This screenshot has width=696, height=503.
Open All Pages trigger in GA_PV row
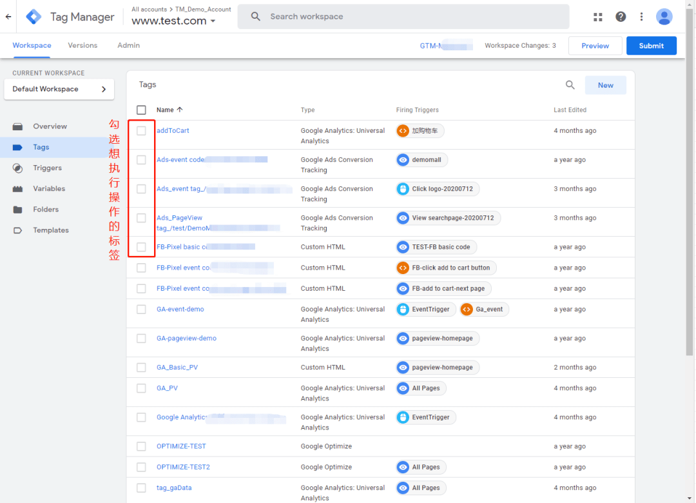tap(421, 388)
